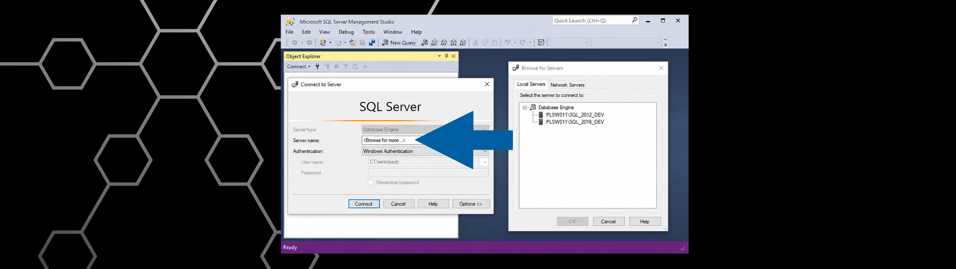This screenshot has height=269, width=956.
Task: Click the Paste toolbar icon
Action: [494, 43]
